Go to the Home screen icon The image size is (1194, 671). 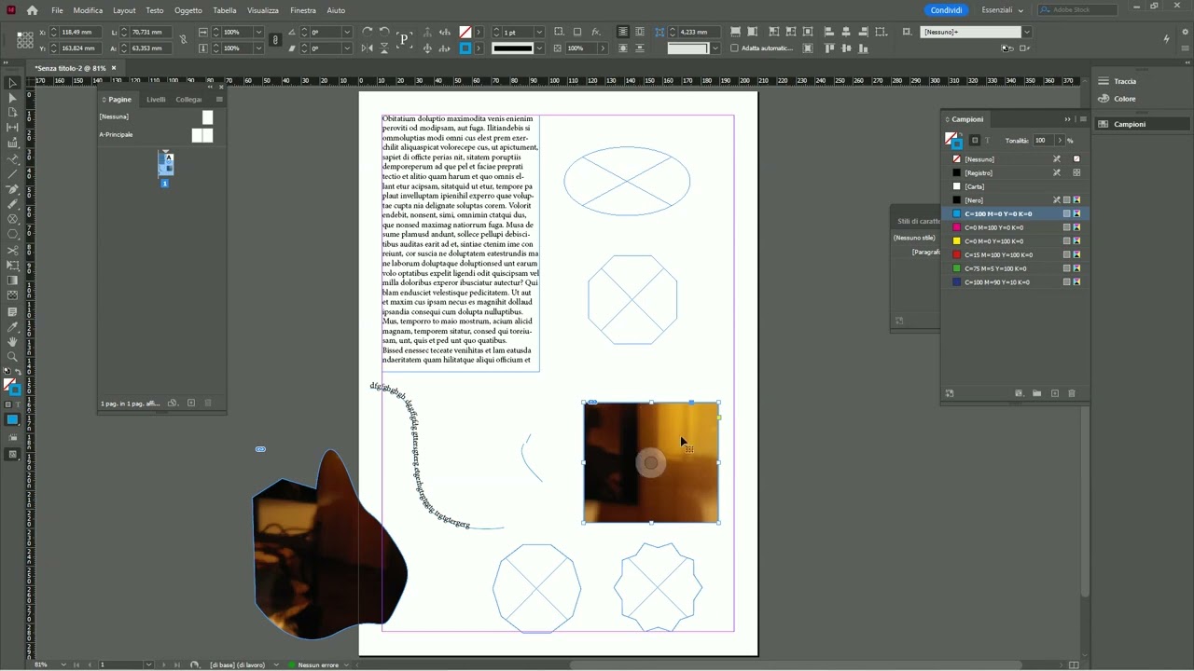[x=32, y=10]
